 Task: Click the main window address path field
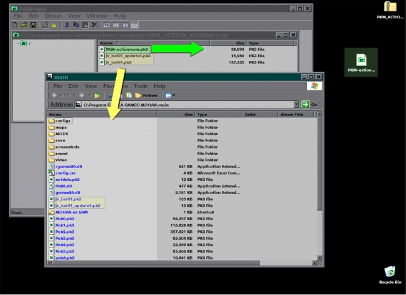185,105
